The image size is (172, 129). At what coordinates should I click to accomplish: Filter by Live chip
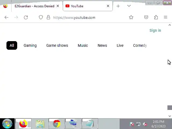120,45
